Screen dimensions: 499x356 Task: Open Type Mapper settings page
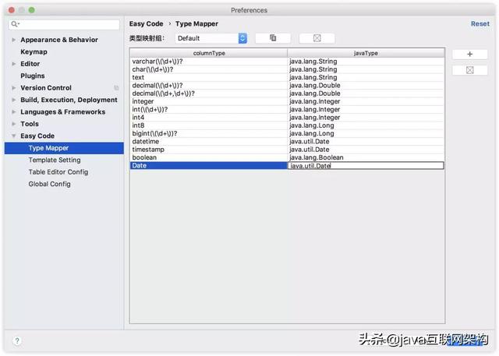click(x=64, y=148)
